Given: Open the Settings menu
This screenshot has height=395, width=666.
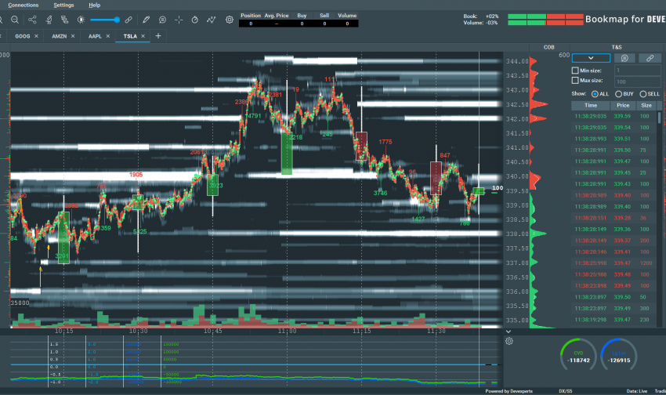Looking at the screenshot, I should click(63, 5).
